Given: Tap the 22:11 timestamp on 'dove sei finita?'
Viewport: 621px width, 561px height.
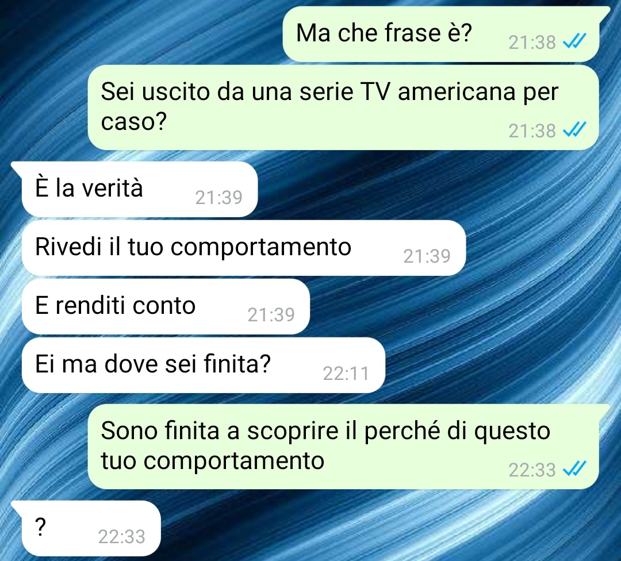Looking at the screenshot, I should click(346, 373).
